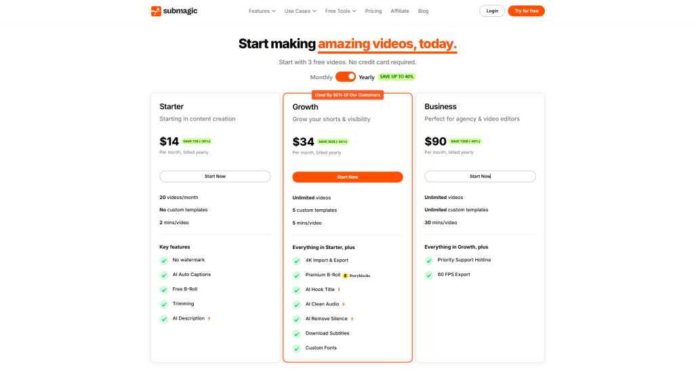Go to the Pricing nav item

click(x=373, y=11)
